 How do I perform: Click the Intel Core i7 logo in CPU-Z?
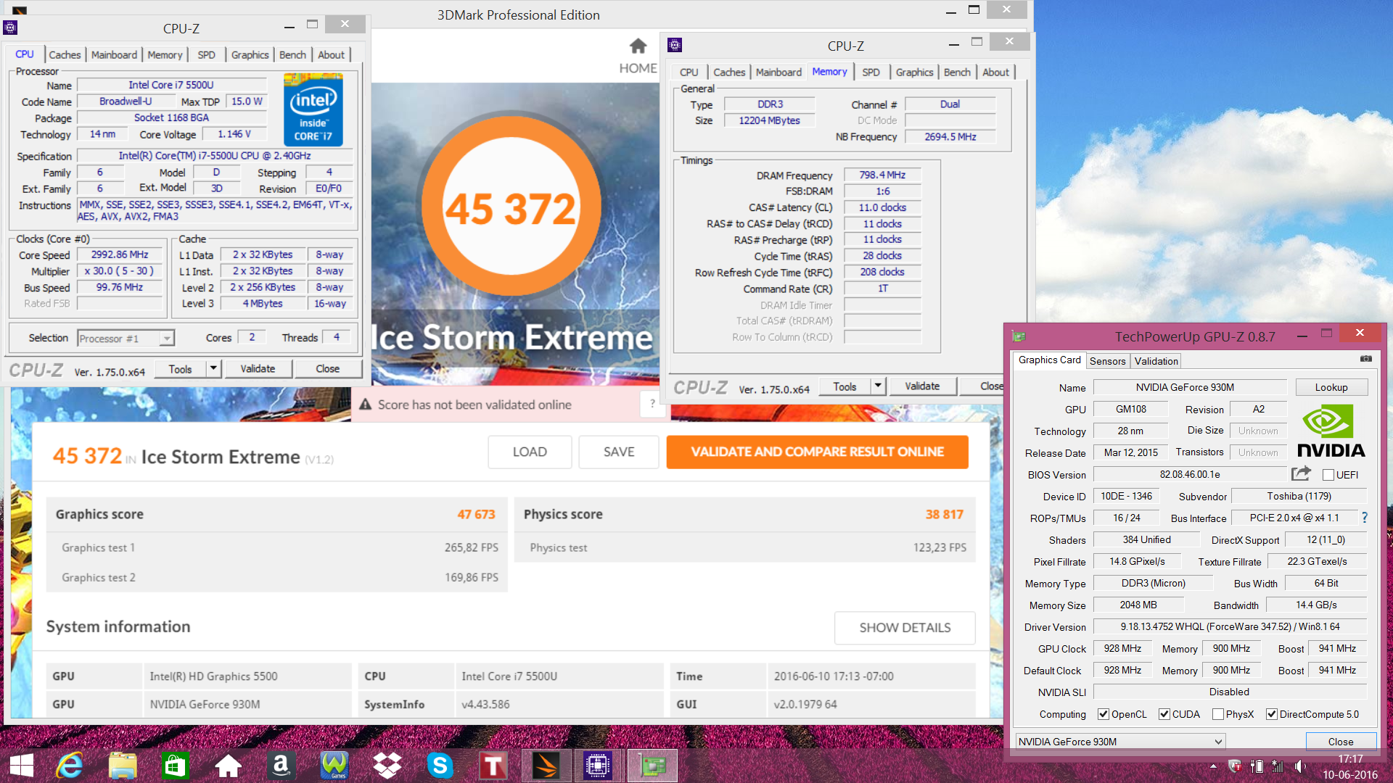coord(313,109)
